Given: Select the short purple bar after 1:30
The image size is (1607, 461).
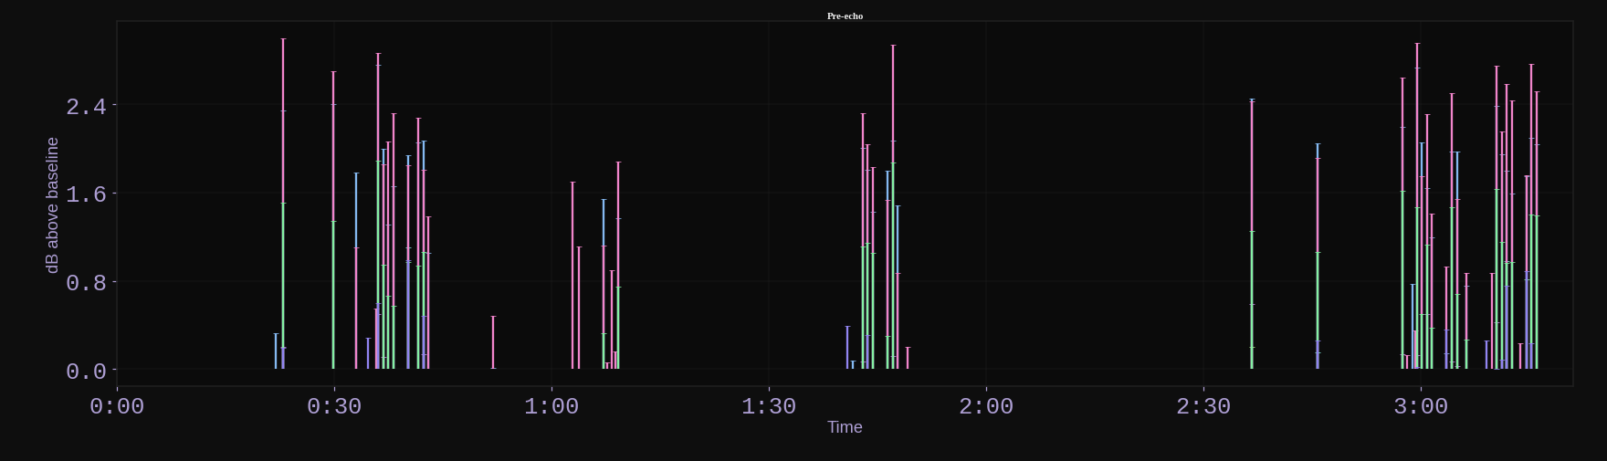Looking at the screenshot, I should coord(847,348).
